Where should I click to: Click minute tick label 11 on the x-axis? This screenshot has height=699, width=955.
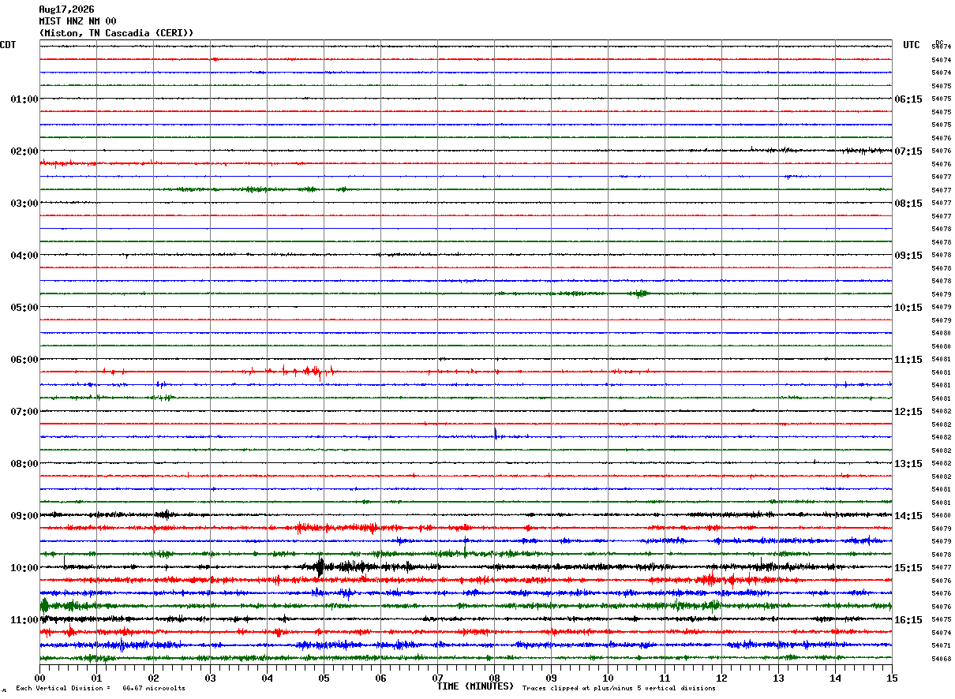click(665, 678)
